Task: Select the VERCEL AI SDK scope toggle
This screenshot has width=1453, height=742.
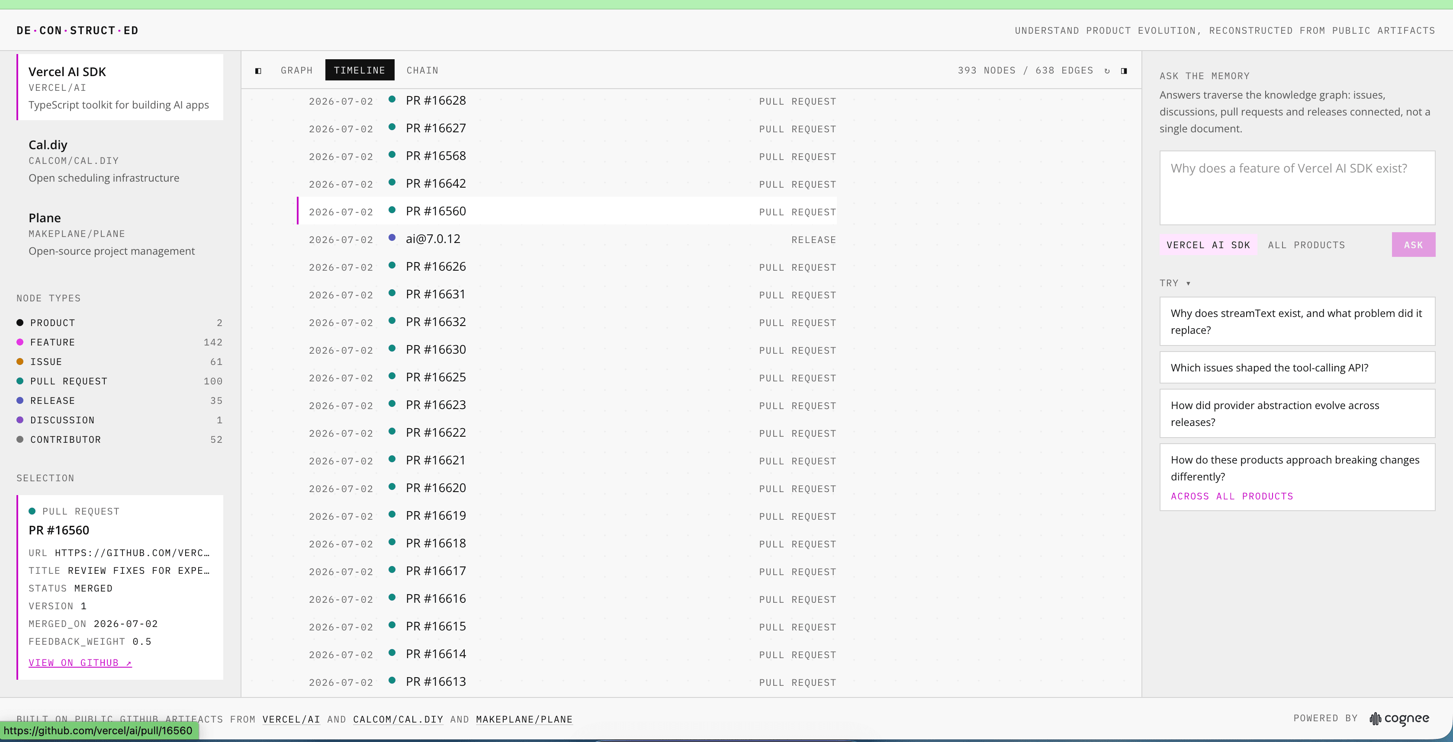Action: point(1208,245)
